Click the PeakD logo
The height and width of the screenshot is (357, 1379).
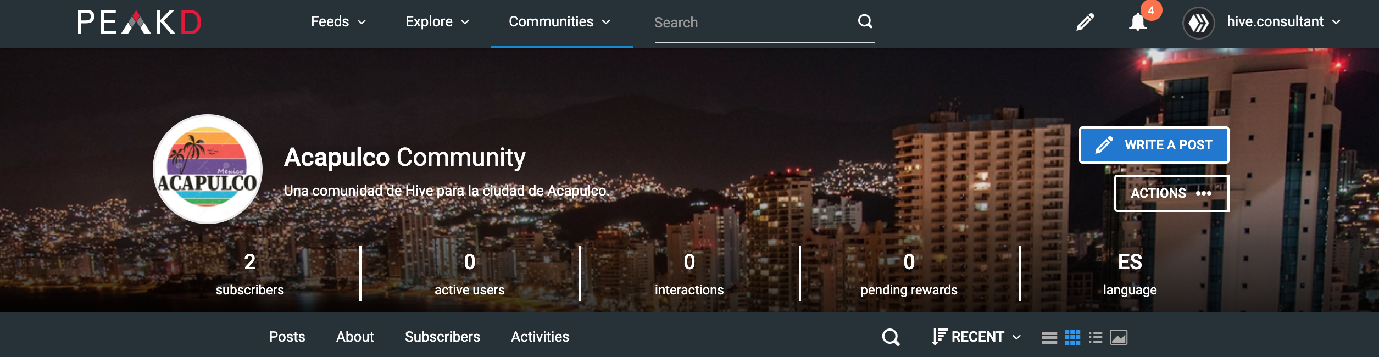point(140,23)
